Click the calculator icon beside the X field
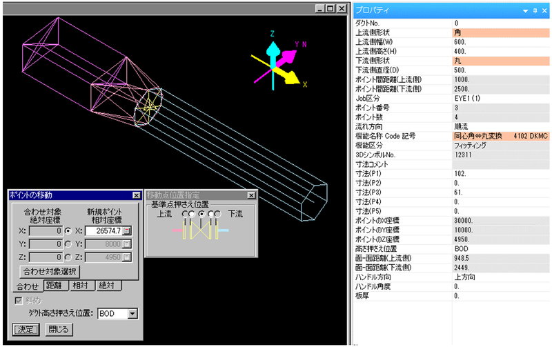Screen dimensions: 552x347 [x=127, y=230]
